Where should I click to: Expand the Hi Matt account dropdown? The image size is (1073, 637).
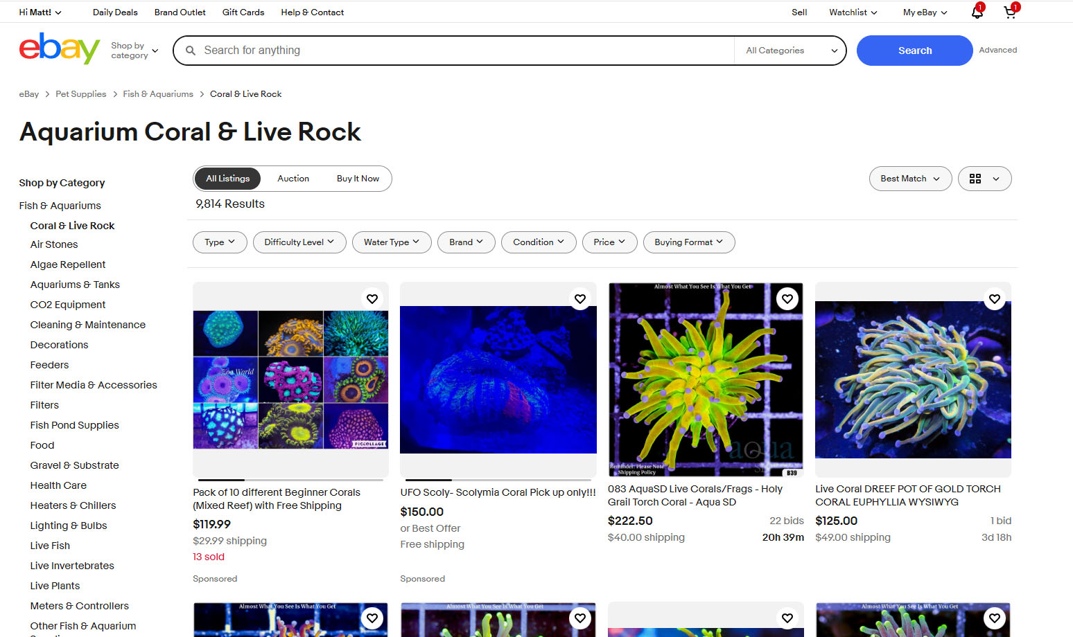[x=40, y=12]
